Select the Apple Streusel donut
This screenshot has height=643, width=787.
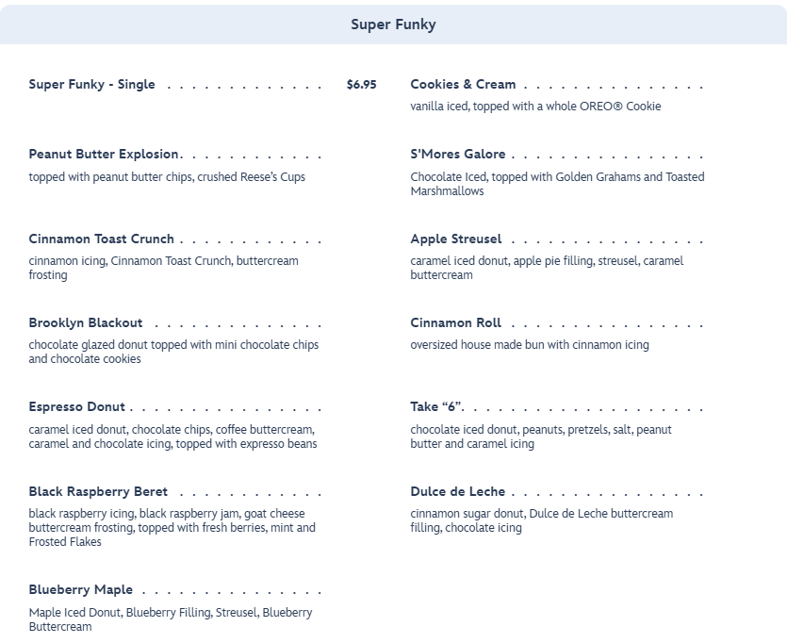(456, 239)
